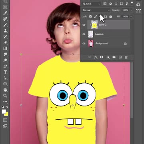Image resolution: width=144 pixels, height=144 pixels.
Task: Select the Smudge tool
Action: point(5,54)
